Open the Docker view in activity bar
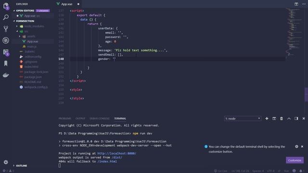Image resolution: width=308 pixels, height=173 pixels. [6, 75]
